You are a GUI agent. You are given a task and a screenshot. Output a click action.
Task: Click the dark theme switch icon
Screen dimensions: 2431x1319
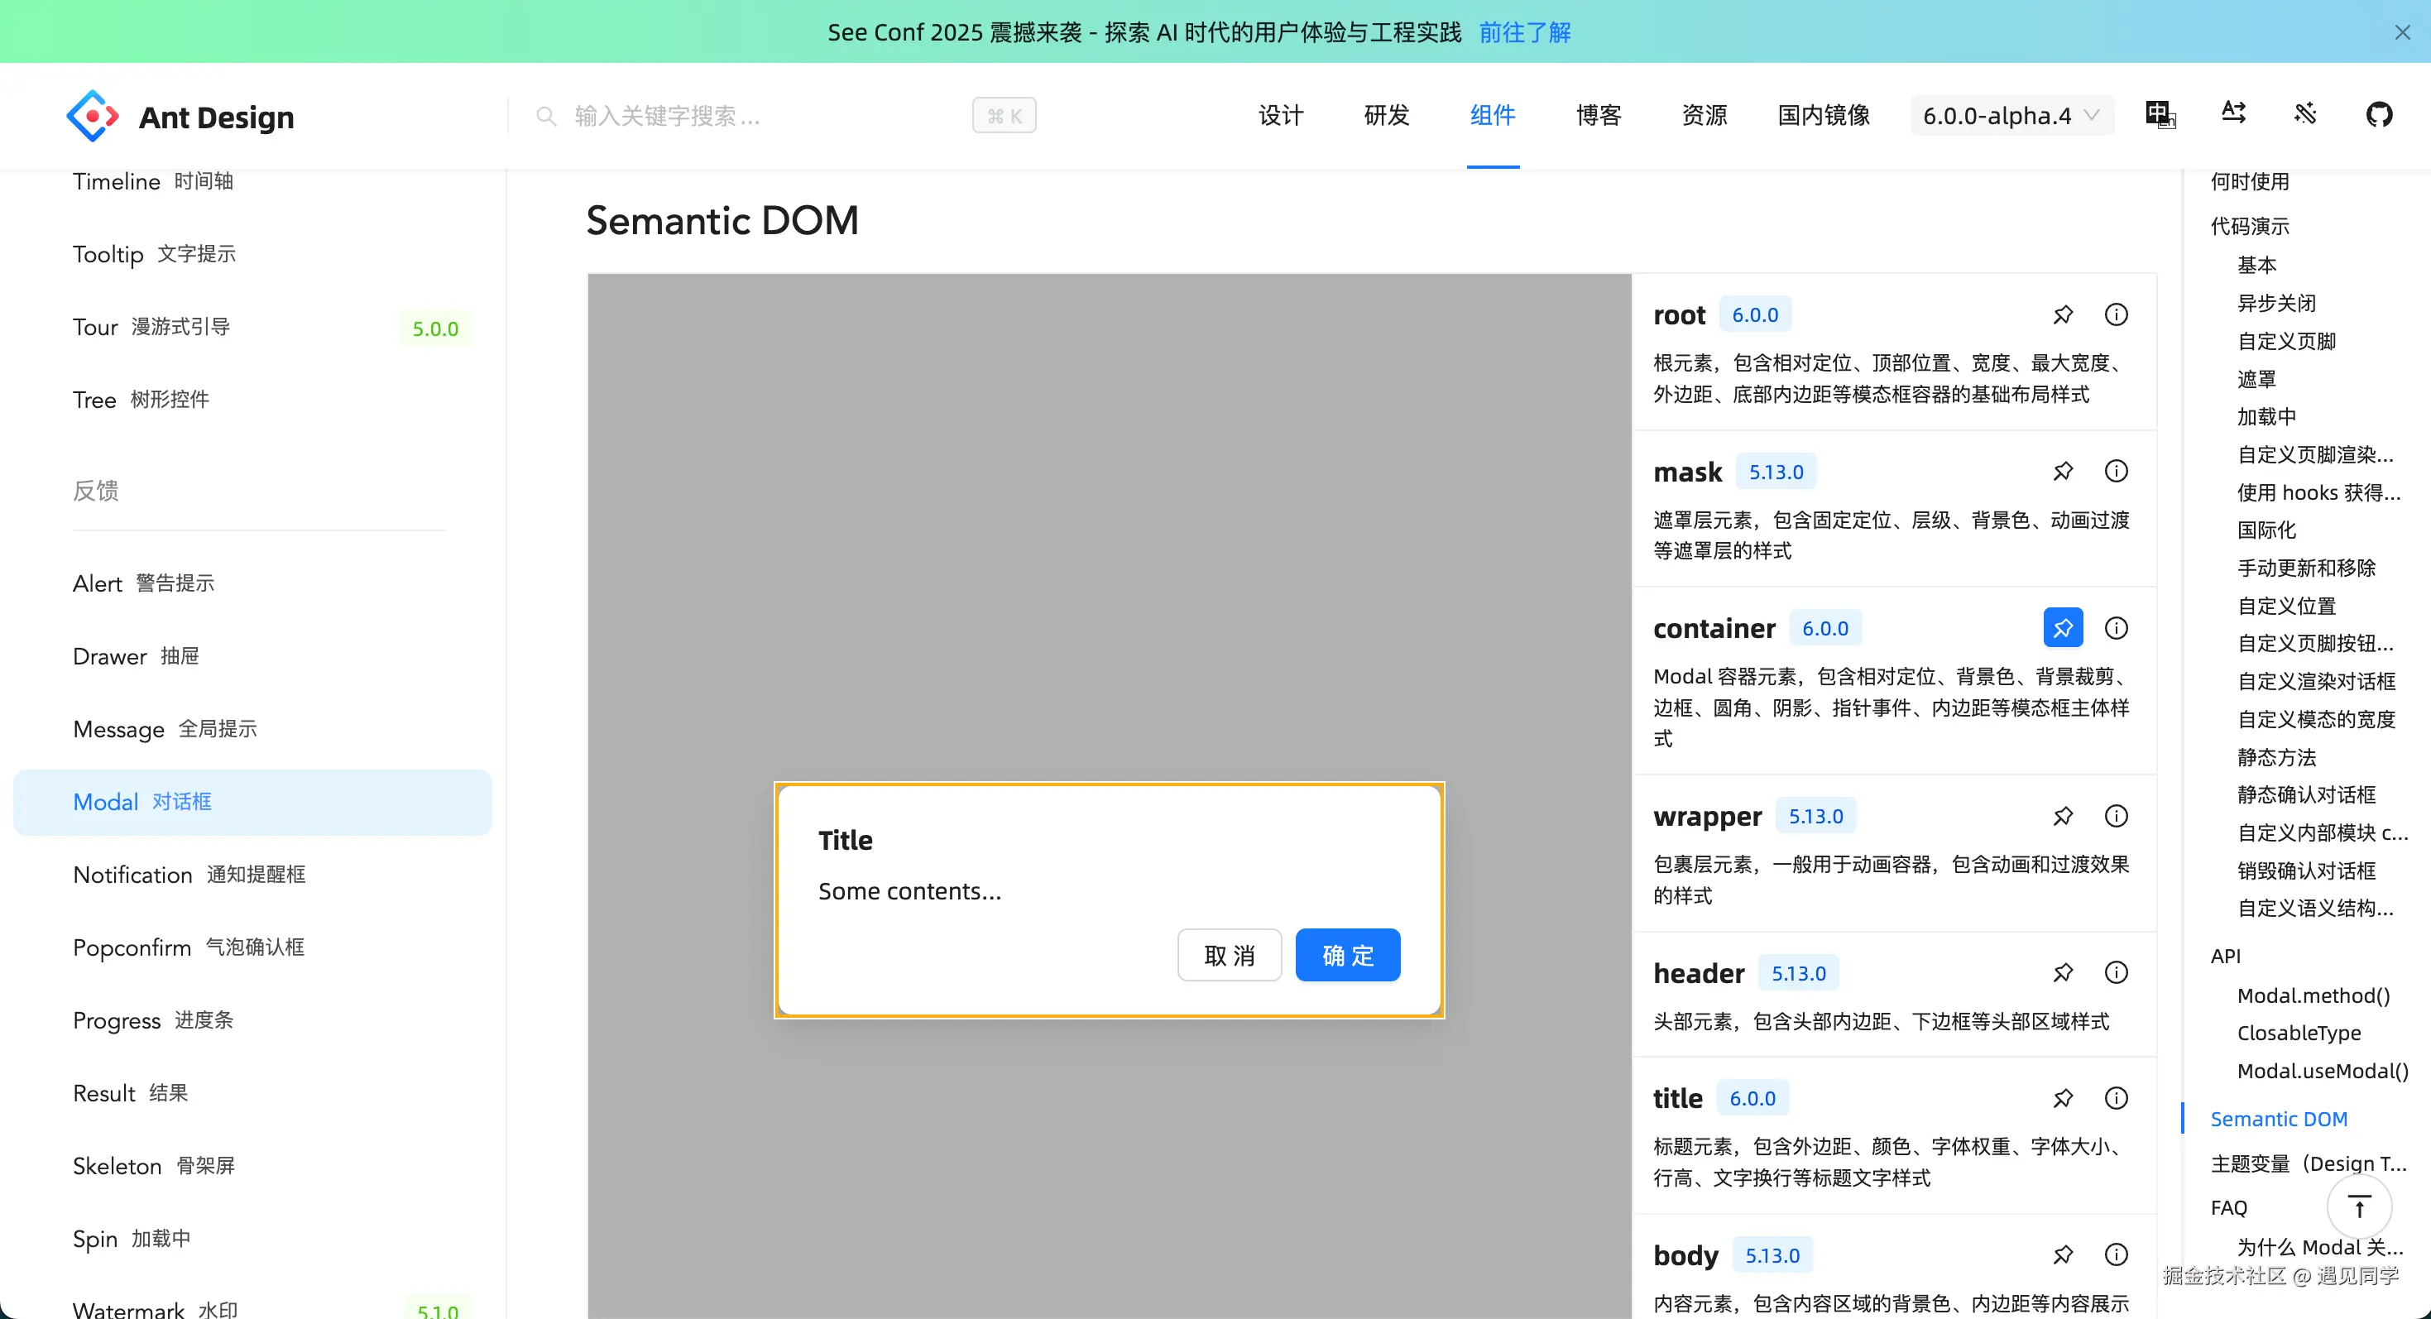tap(2305, 114)
